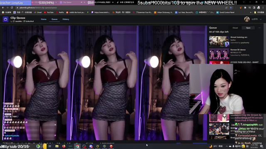Viewport: 266px width, 149px height.
Task: Click the Chrome three-dot menu icon
Action: point(263,7)
